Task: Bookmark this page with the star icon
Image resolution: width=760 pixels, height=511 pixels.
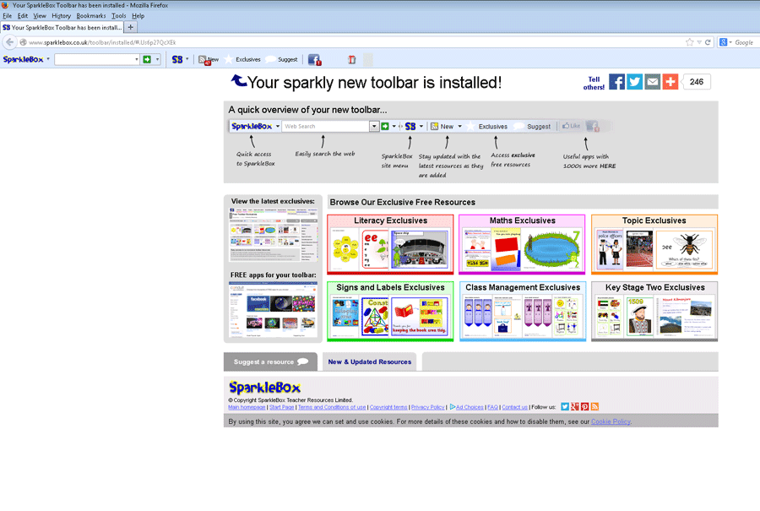Action: (x=690, y=42)
